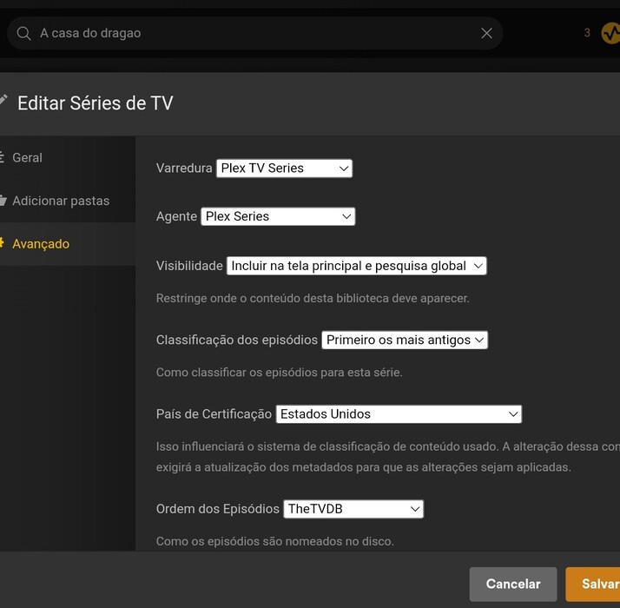Click the Editar Séries de TV title

(96, 103)
